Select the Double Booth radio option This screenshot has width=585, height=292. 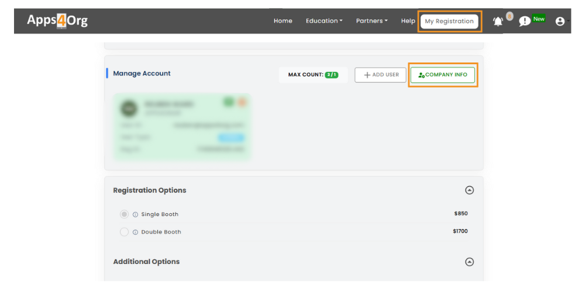(124, 232)
